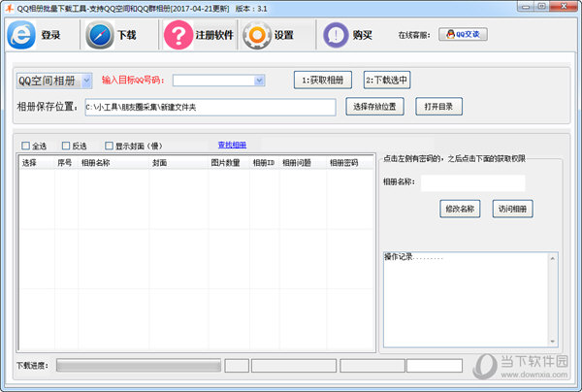The image size is (582, 392).
Task: Click the 封面 column header
Action: pyautogui.click(x=178, y=163)
